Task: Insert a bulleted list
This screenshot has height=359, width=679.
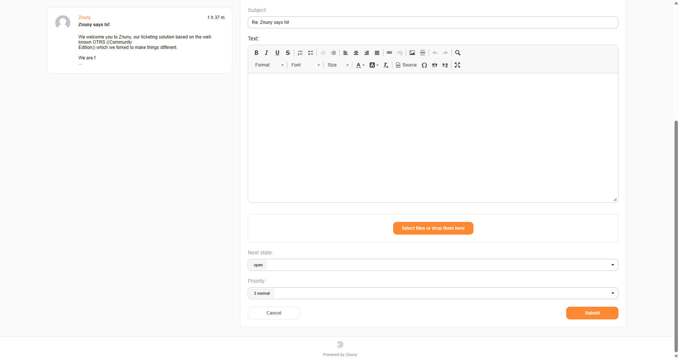Action: (x=311, y=53)
